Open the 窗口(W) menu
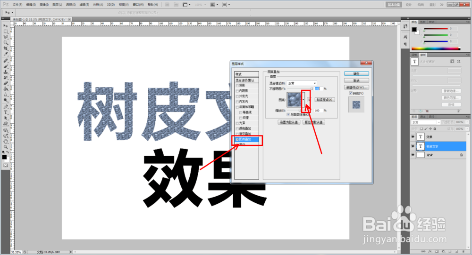472x255 pixels. coord(138,5)
